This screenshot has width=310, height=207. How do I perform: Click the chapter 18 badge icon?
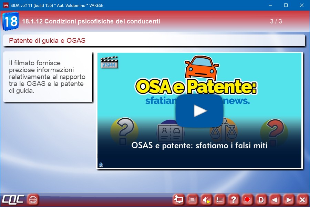11,21
